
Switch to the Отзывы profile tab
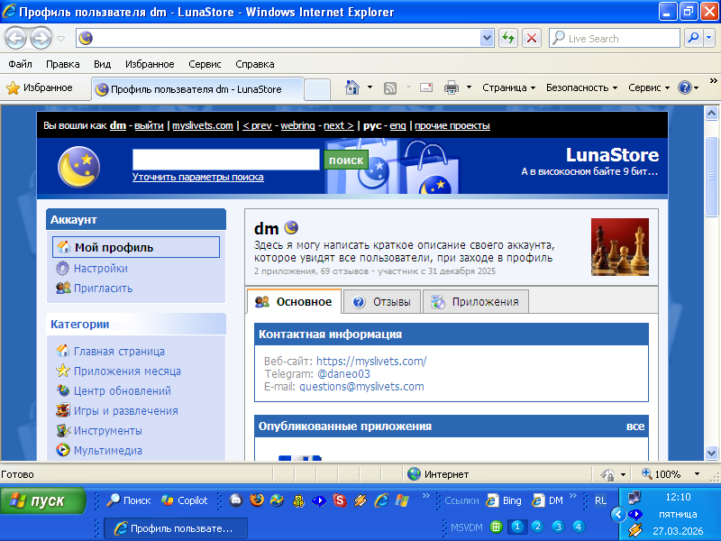(381, 302)
